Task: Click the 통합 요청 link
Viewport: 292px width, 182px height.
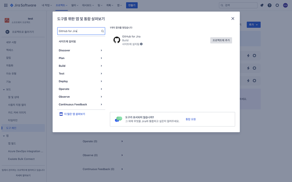Action: pos(190,119)
